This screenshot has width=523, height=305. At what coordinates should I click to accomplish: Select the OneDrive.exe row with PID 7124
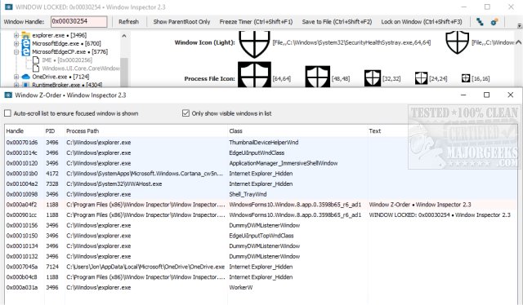(x=261, y=267)
